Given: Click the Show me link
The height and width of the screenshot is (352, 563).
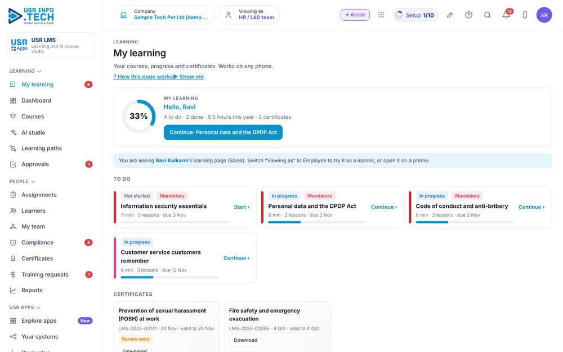Looking at the screenshot, I should point(189,77).
